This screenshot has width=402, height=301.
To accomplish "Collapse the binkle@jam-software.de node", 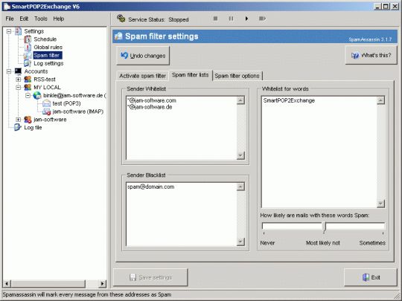I will coord(28,95).
